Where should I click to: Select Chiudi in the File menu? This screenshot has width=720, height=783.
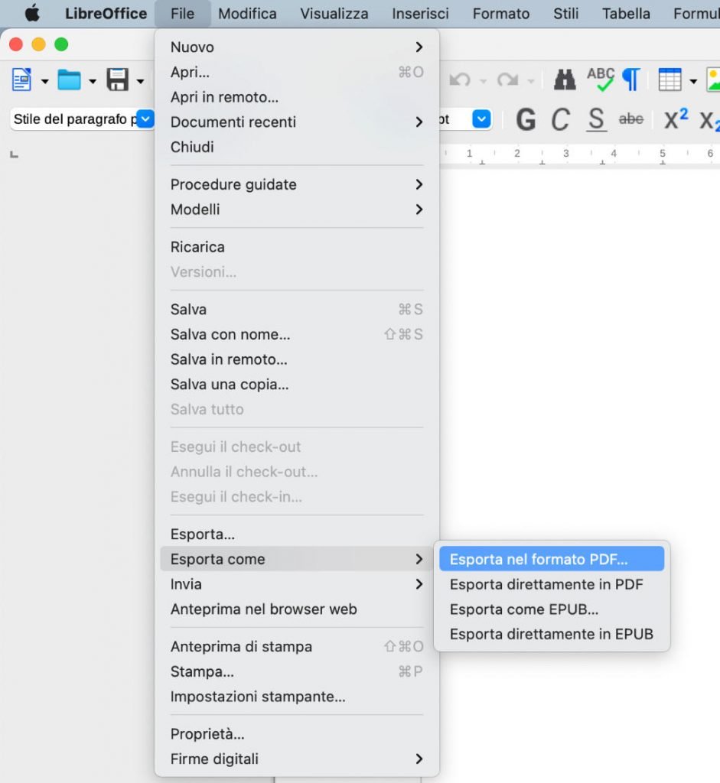297,147
